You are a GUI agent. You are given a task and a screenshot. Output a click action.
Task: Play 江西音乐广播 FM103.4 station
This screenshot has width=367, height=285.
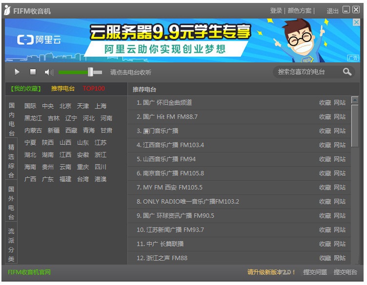(170, 145)
